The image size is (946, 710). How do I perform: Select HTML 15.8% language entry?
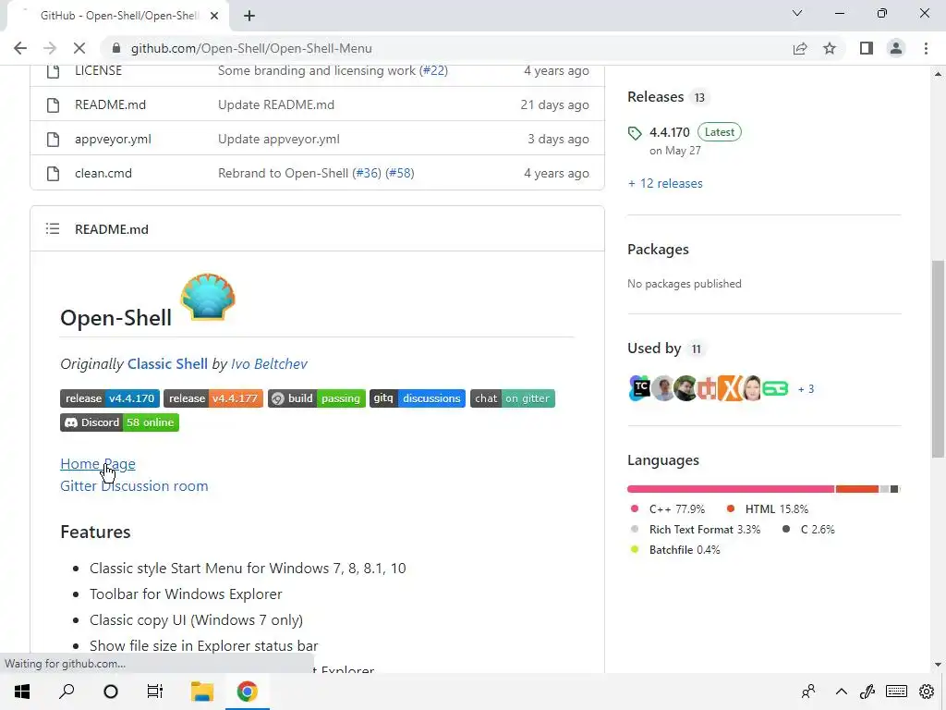768,509
